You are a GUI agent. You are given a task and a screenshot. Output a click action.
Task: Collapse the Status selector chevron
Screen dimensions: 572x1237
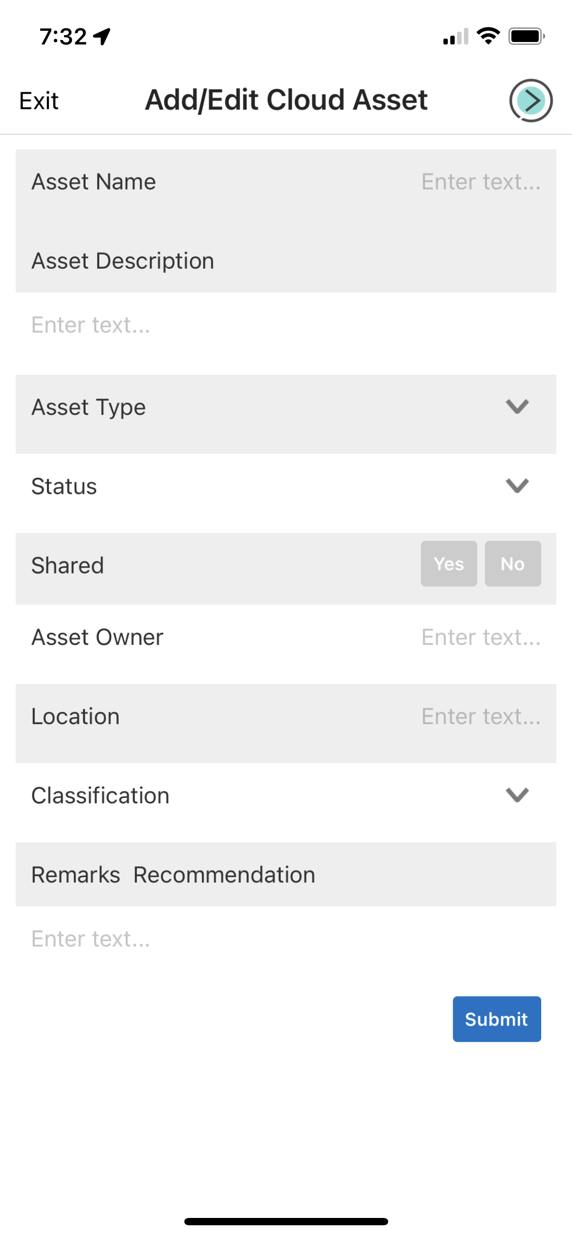point(516,485)
